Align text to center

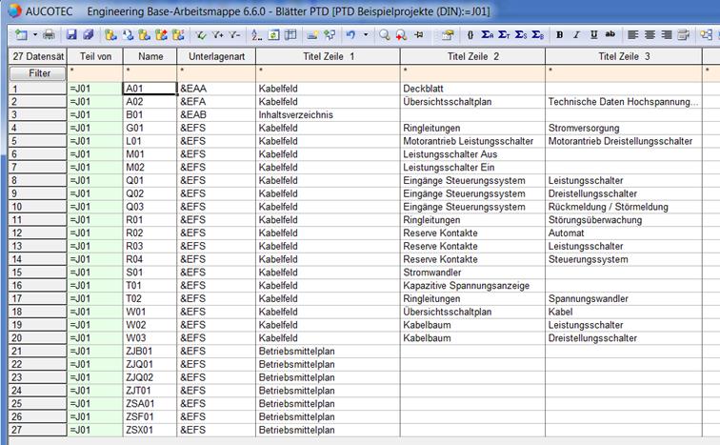pyautogui.click(x=650, y=35)
